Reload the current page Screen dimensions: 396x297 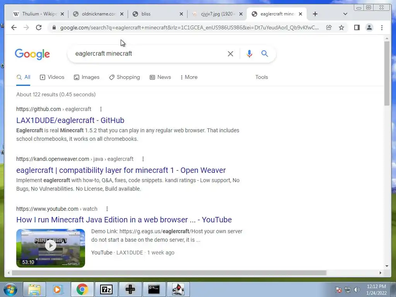pos(39,27)
